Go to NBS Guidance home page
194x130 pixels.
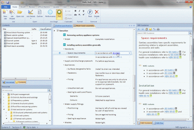146,29
